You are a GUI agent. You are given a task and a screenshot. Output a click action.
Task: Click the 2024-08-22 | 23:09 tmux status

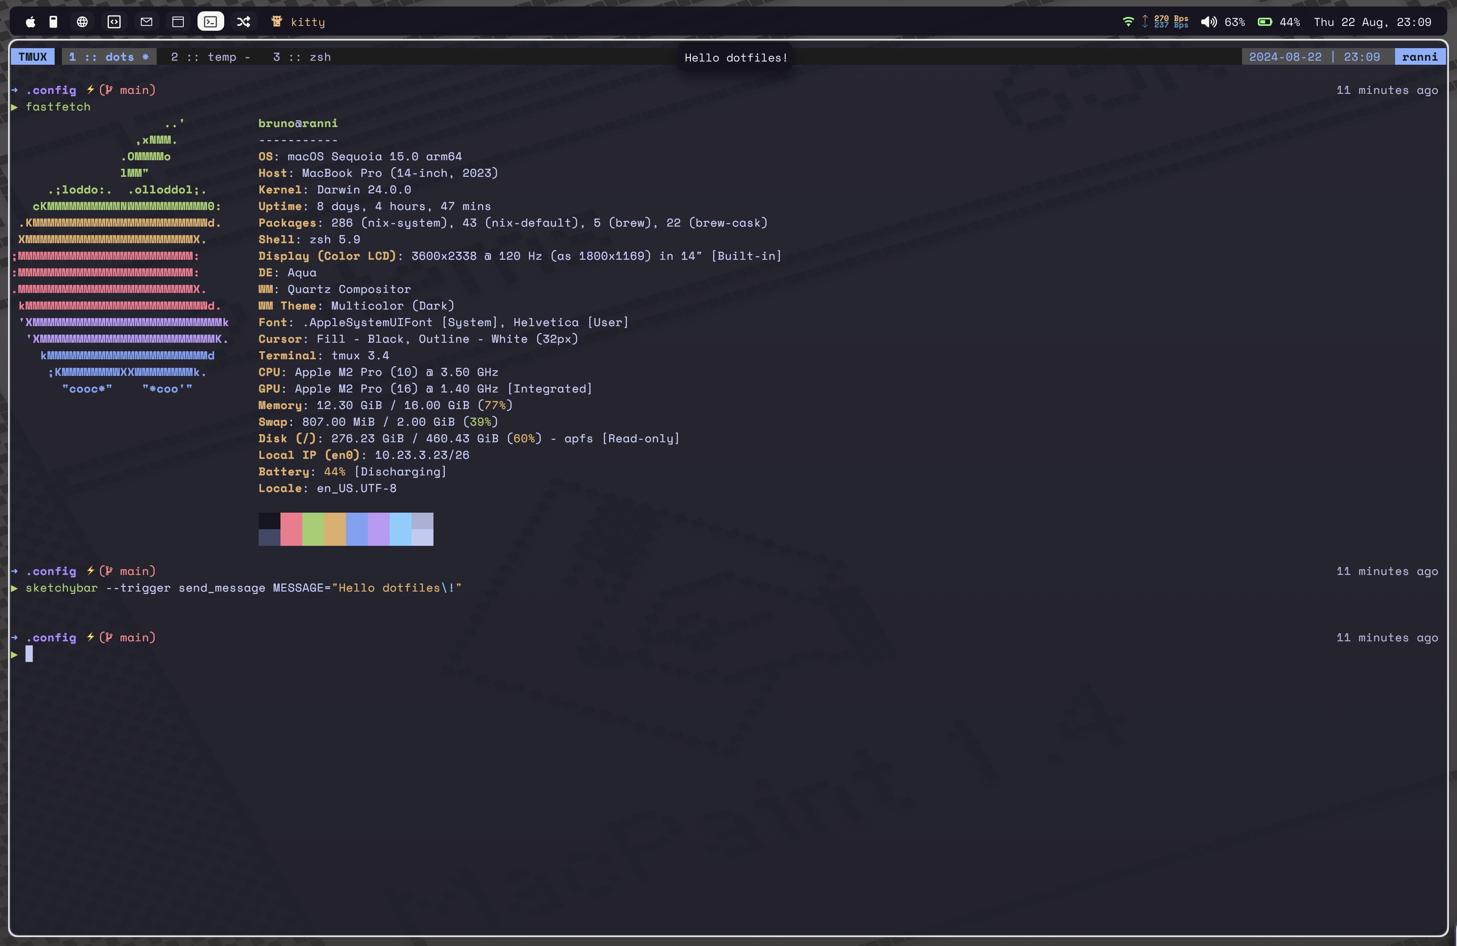(1315, 57)
